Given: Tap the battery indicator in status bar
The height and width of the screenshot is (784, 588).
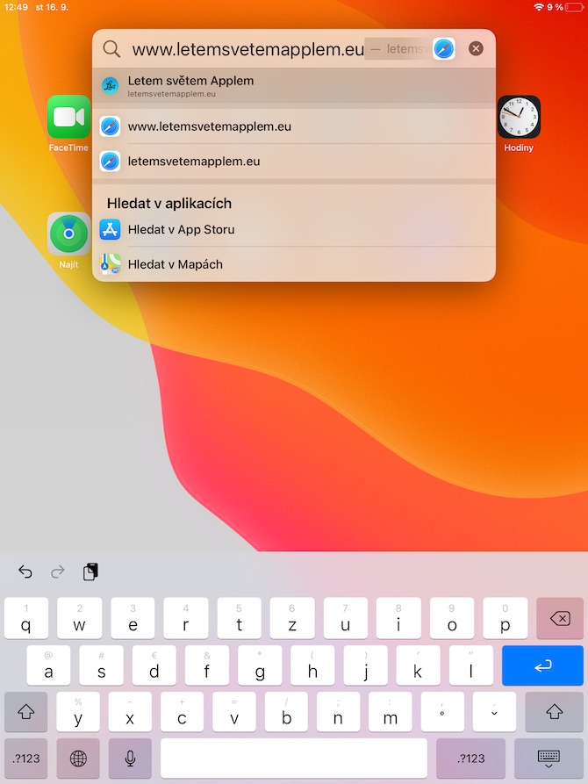Looking at the screenshot, I should point(574,7).
